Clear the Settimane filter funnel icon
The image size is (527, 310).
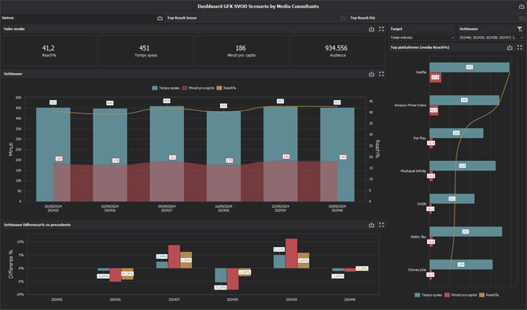520,29
